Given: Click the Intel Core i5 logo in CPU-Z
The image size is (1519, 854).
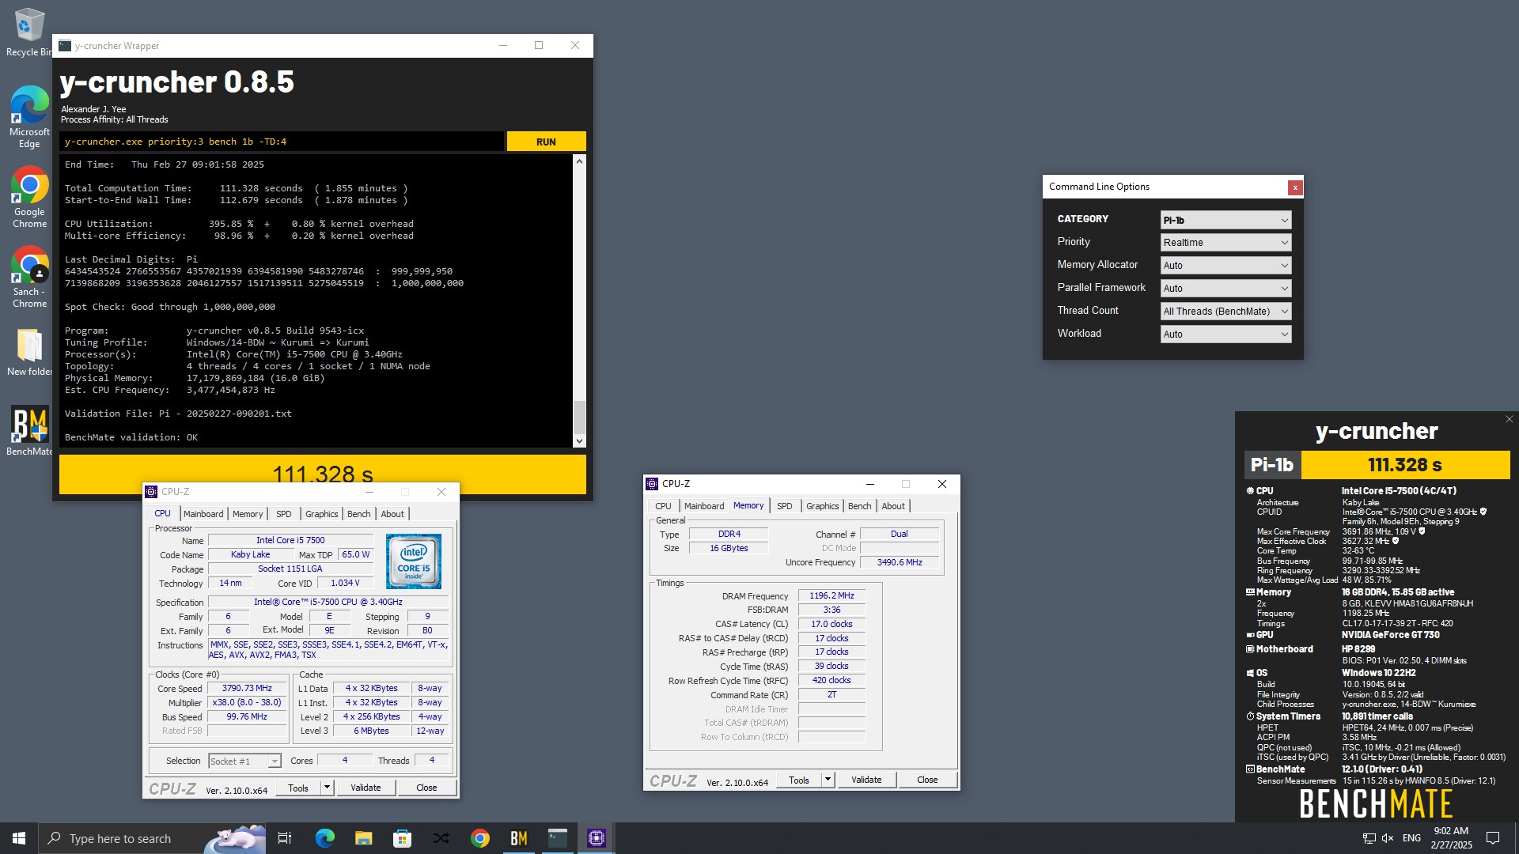Looking at the screenshot, I should click(x=414, y=561).
